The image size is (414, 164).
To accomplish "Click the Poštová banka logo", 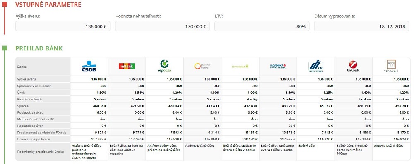I will [x=202, y=66].
